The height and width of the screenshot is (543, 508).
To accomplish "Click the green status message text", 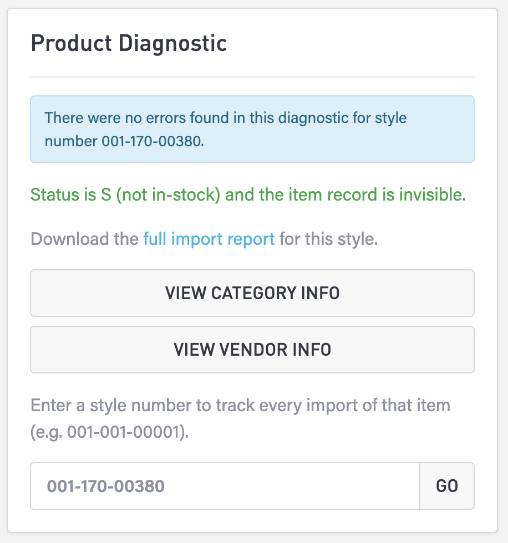I will tap(248, 195).
